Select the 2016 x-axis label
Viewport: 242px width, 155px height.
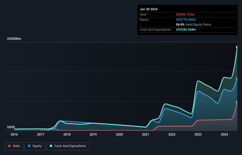point(14,134)
